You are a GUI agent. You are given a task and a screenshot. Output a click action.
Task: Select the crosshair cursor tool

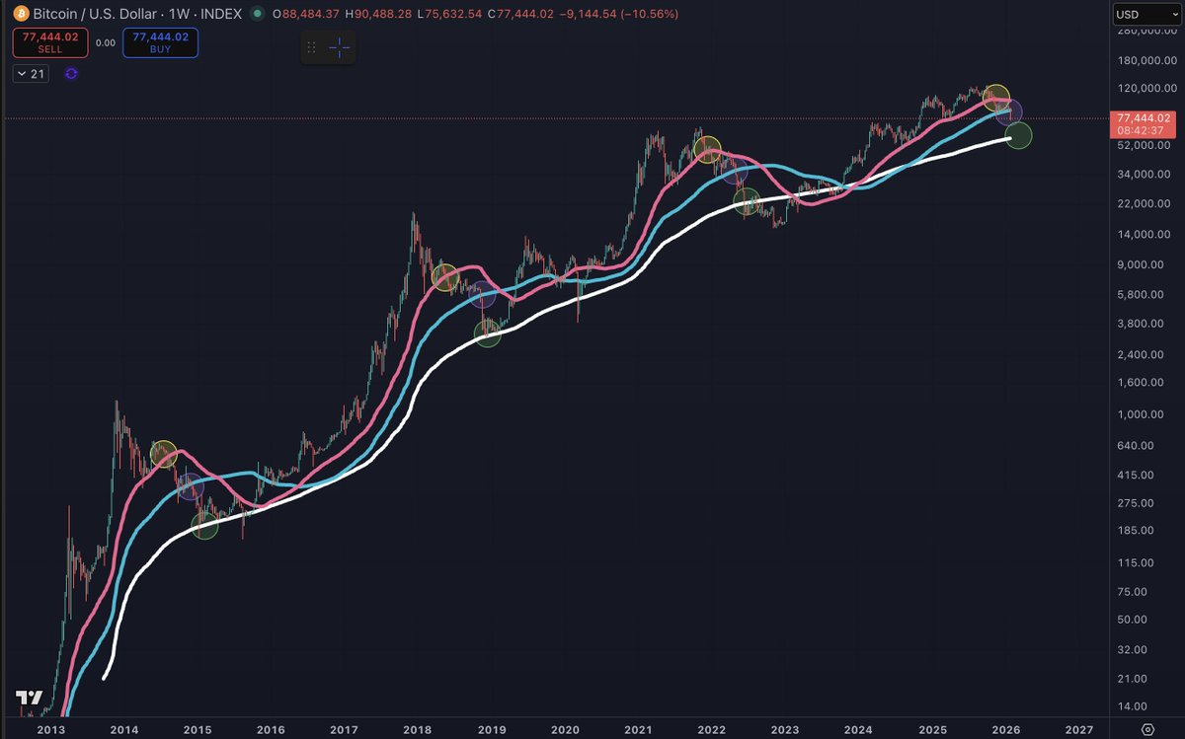(x=339, y=46)
